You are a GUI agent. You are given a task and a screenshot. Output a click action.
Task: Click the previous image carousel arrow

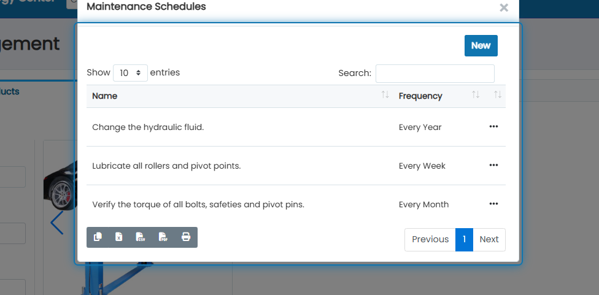[57, 223]
